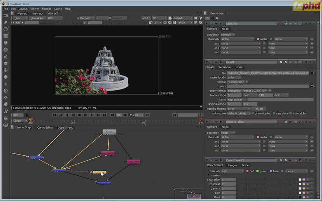The width and height of the screenshot is (322, 201).
Task: Click the skip forward 10 frames button
Action: [x=125, y=115]
